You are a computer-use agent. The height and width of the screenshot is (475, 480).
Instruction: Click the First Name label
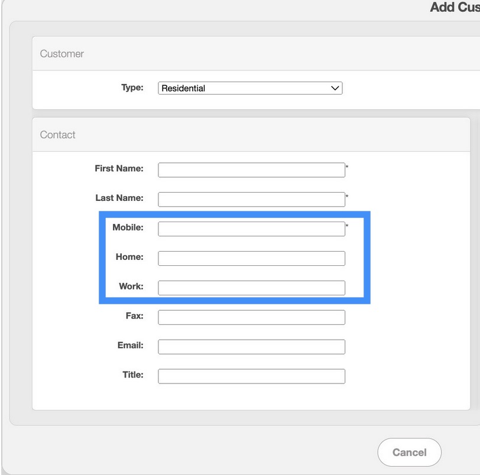(119, 168)
